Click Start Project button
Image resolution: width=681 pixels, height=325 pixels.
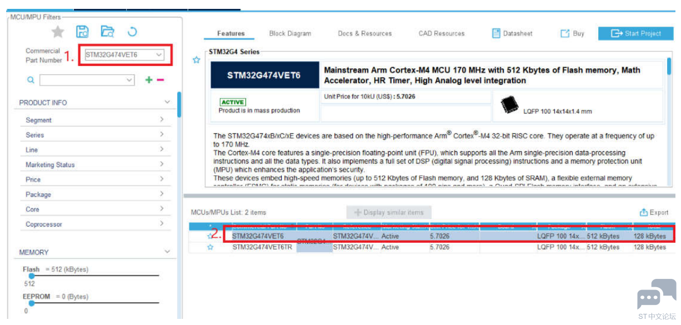click(637, 33)
